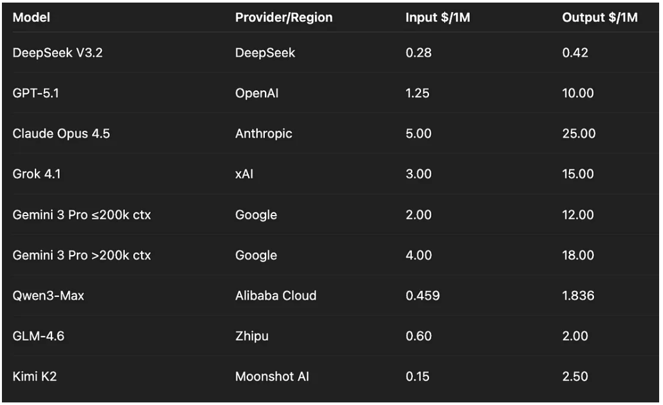Click the Alibaba Cloud provider cell
663x405 pixels.
click(x=276, y=296)
